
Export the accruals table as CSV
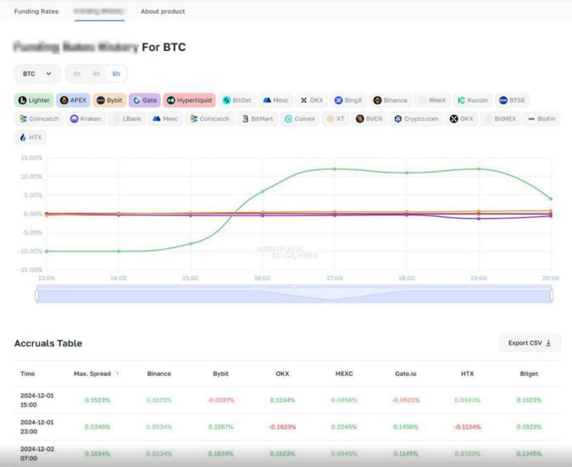[x=530, y=343]
